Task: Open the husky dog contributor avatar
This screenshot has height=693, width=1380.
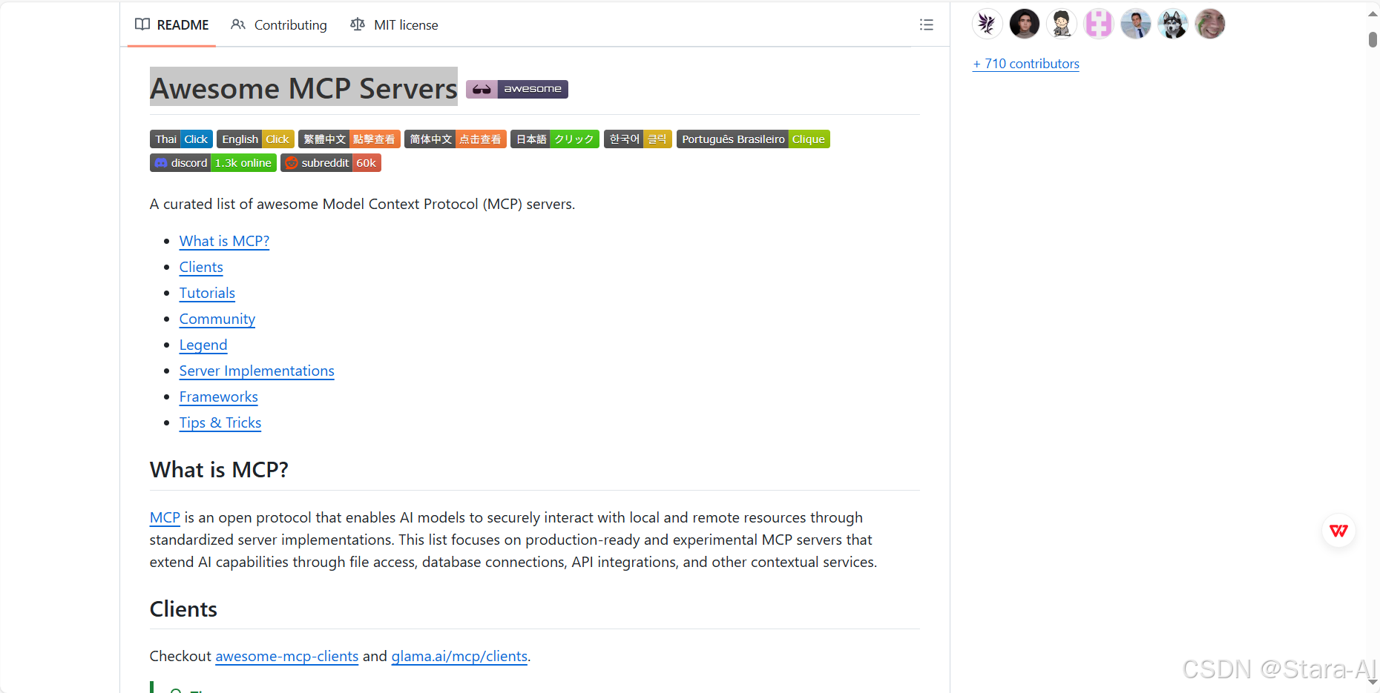Action: click(x=1173, y=24)
